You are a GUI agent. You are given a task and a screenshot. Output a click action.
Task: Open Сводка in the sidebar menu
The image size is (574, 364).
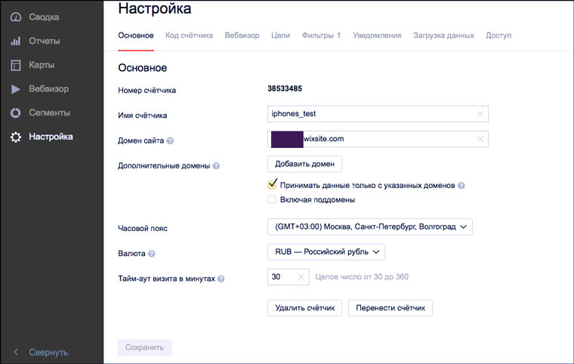tap(44, 17)
